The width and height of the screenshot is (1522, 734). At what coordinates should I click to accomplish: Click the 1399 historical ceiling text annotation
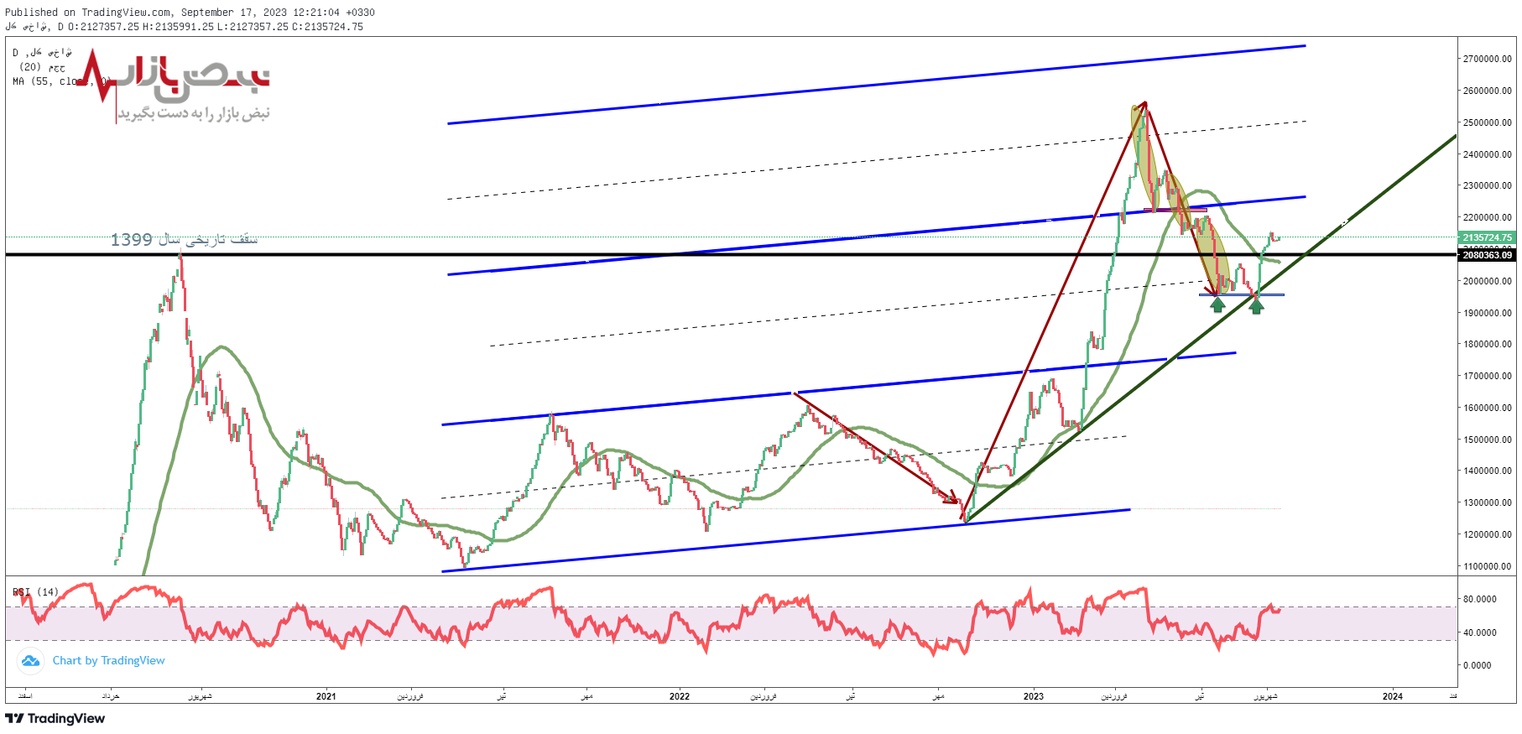pos(184,240)
